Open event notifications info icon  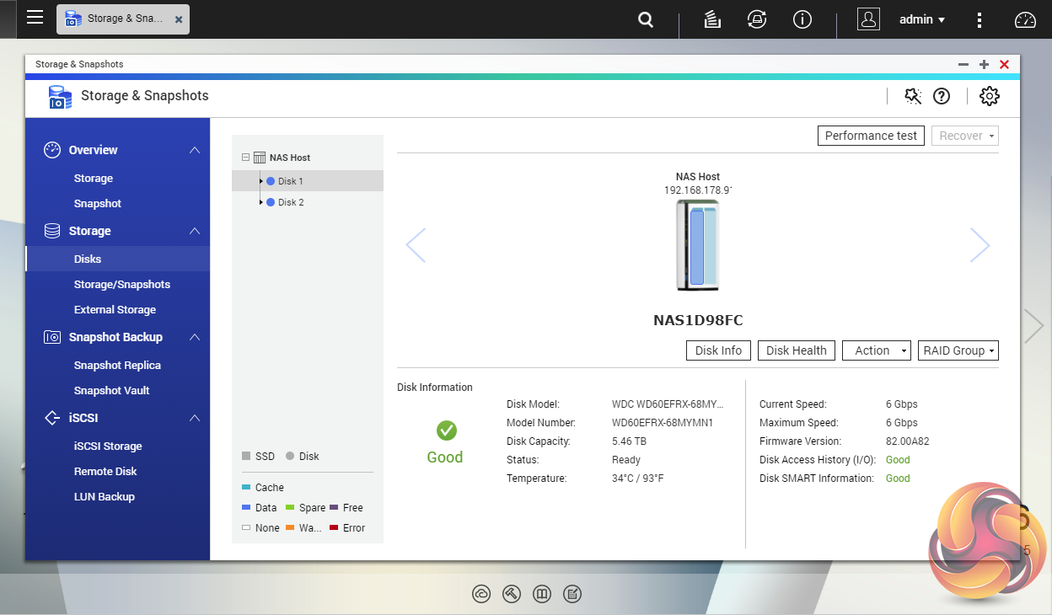pyautogui.click(x=802, y=19)
